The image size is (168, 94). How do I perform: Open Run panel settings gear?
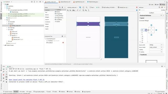[x=162, y=66]
